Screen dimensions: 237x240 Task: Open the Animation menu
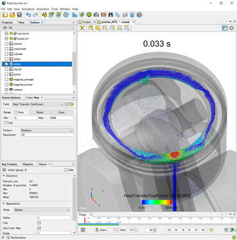pos(43,9)
